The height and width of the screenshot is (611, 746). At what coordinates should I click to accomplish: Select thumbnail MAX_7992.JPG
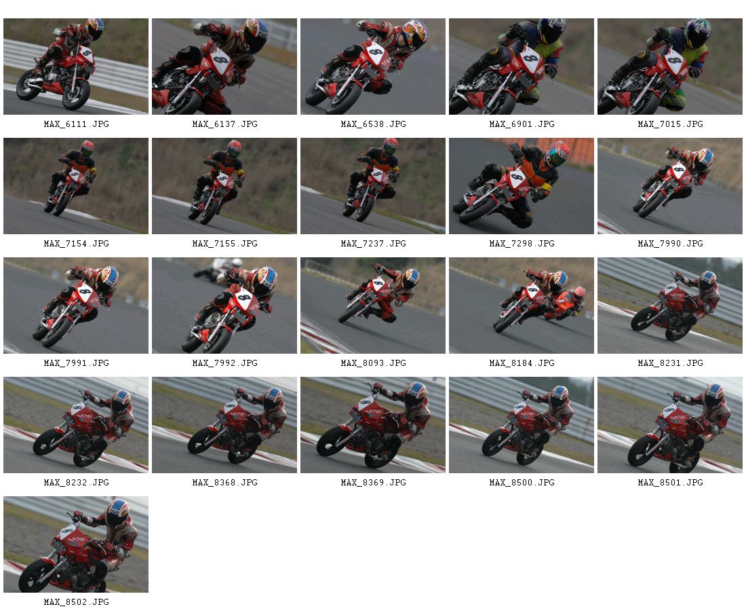click(224, 305)
